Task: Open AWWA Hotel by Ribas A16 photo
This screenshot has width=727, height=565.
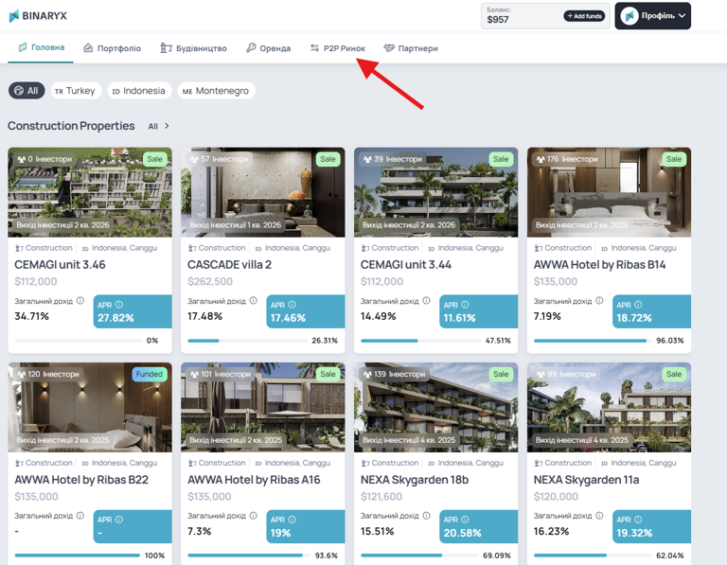Action: [263, 407]
